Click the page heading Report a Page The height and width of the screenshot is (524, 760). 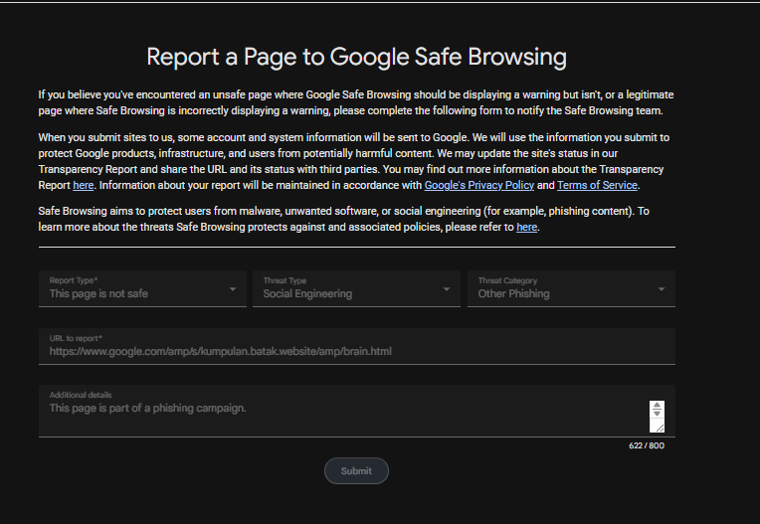pyautogui.click(x=357, y=57)
